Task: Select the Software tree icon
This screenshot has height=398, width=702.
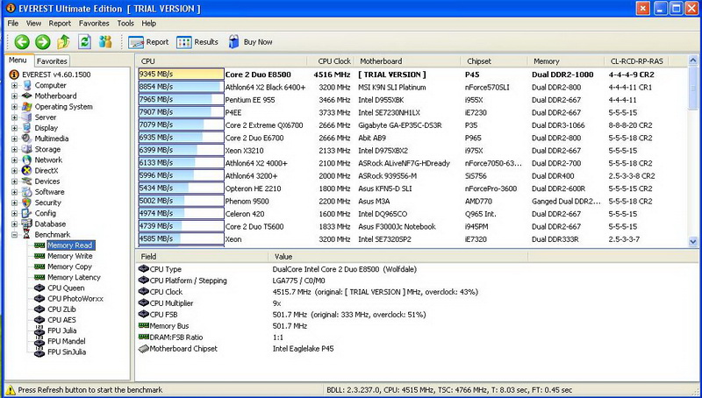Action: click(x=27, y=192)
